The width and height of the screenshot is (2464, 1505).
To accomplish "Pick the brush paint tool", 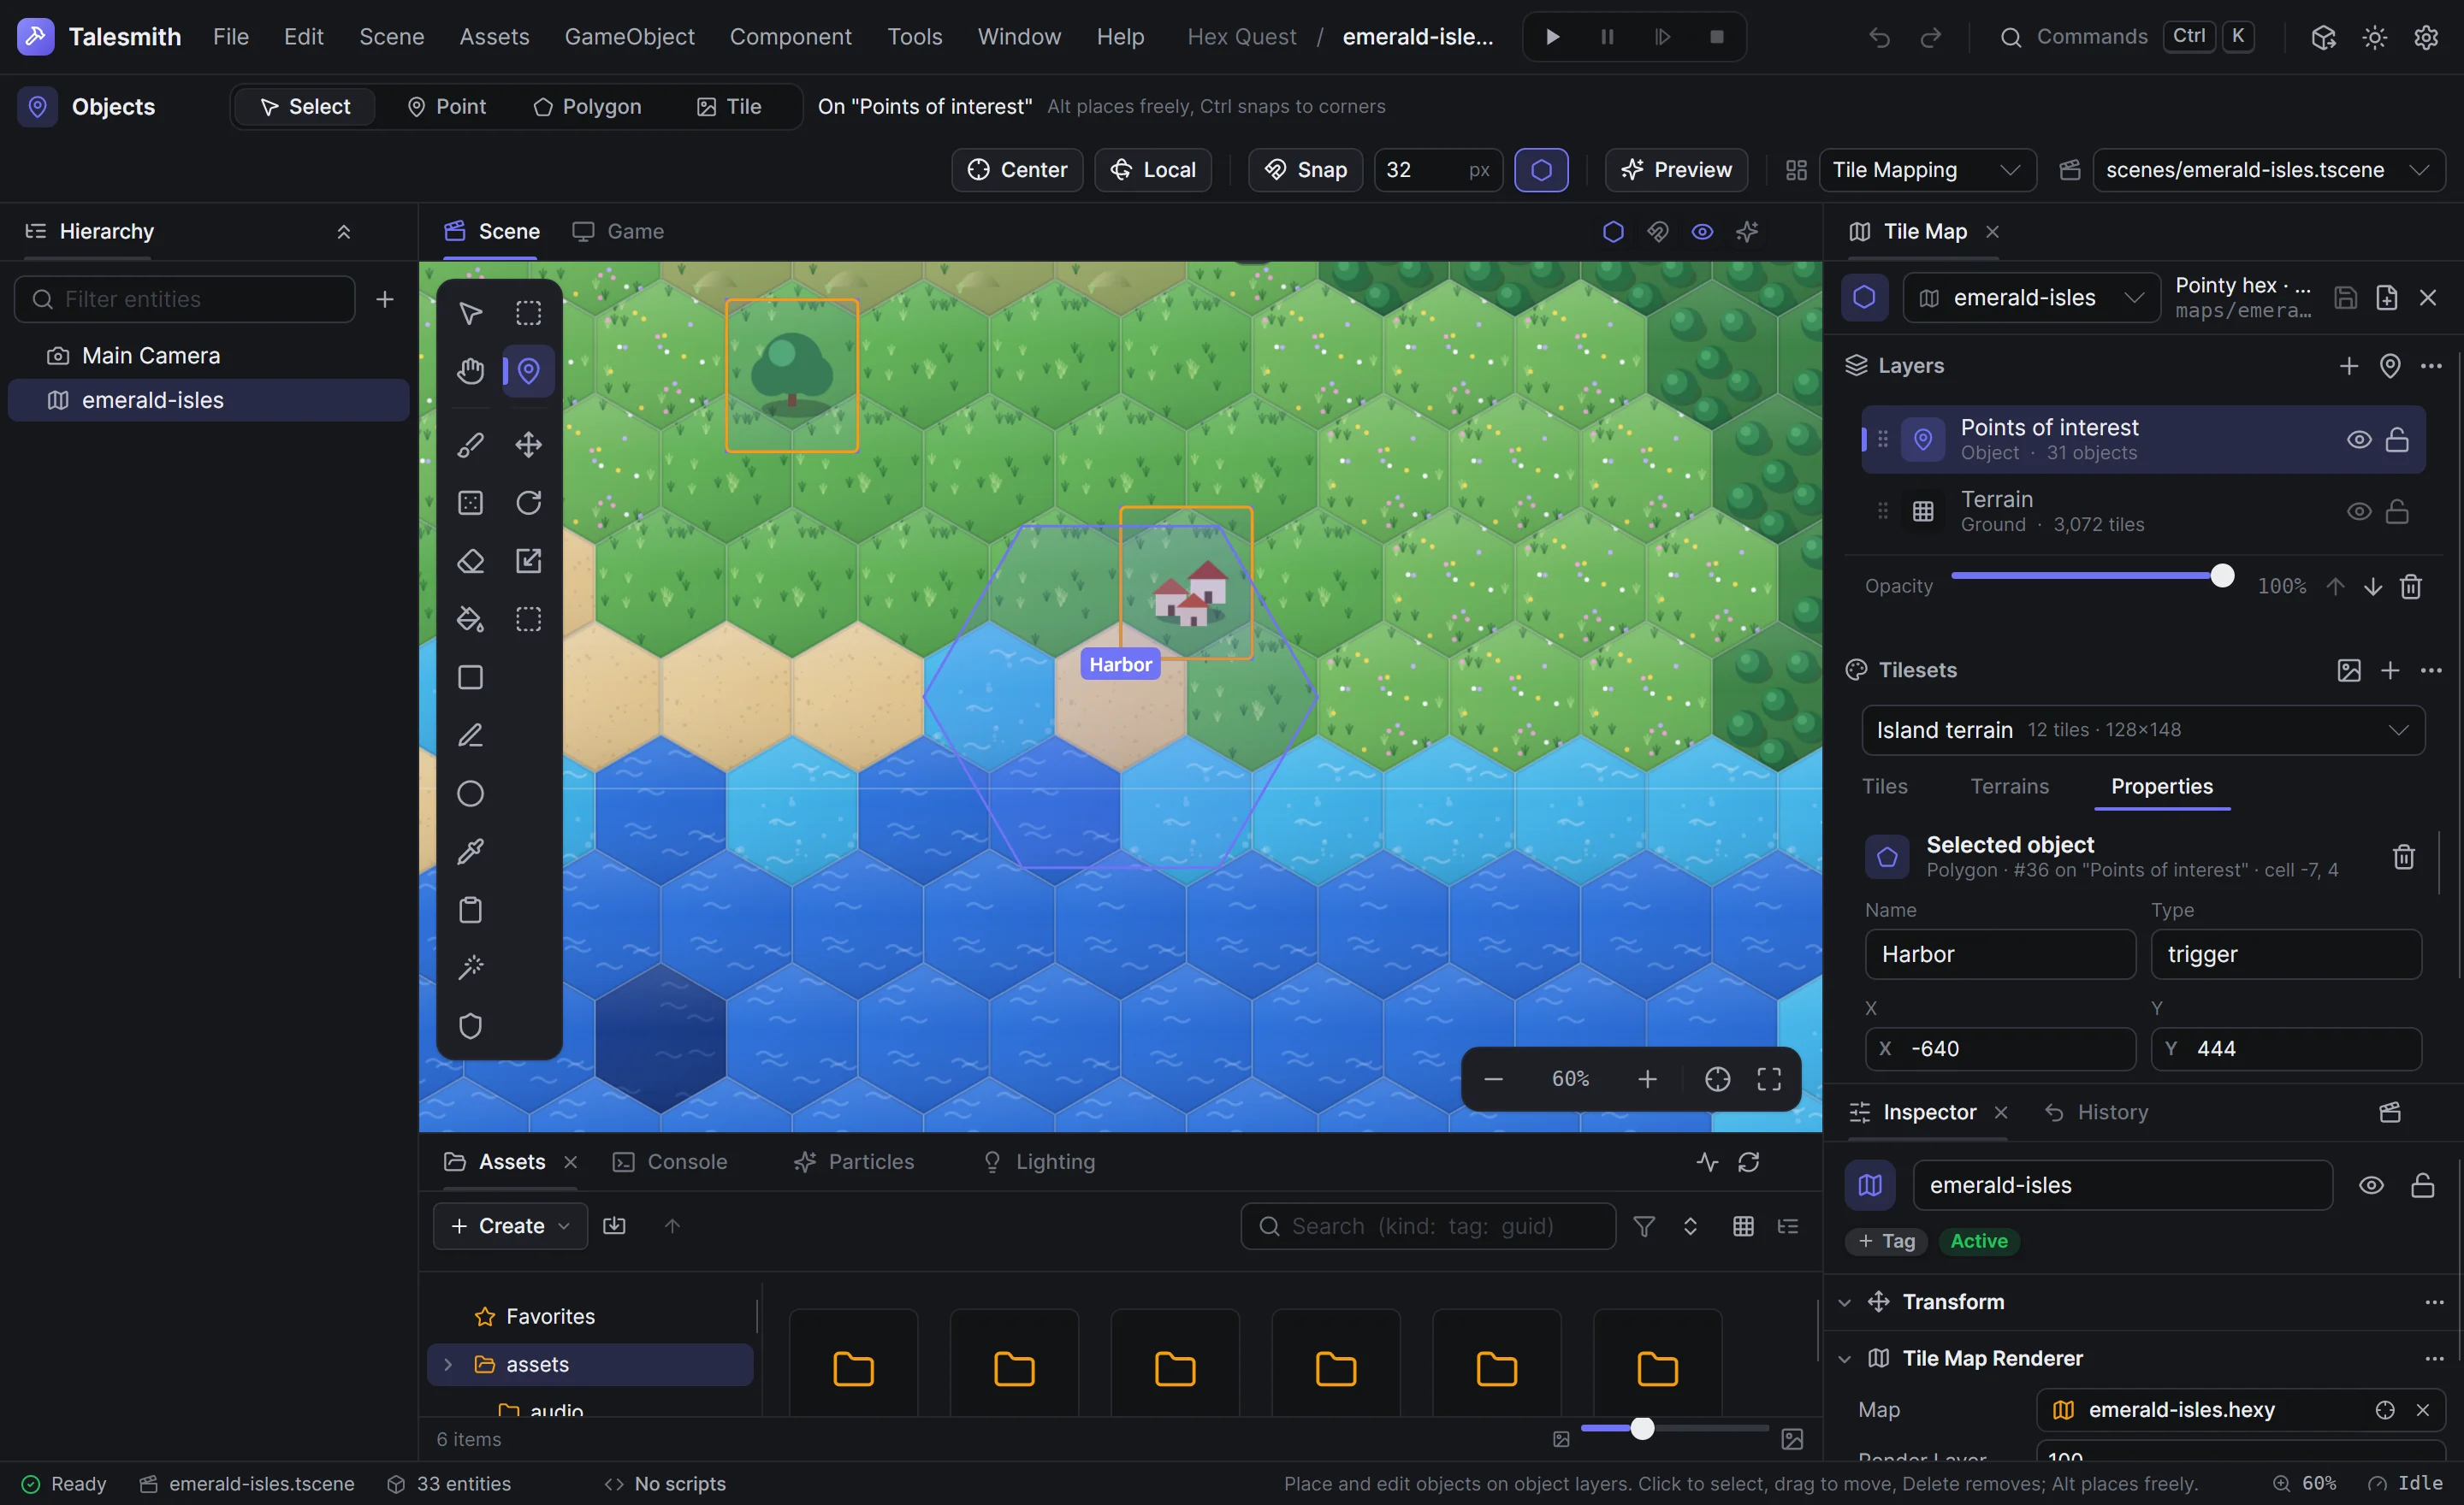I will tap(470, 445).
